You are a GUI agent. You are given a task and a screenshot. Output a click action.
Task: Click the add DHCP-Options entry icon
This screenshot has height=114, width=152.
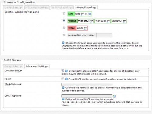[x=114, y=96]
